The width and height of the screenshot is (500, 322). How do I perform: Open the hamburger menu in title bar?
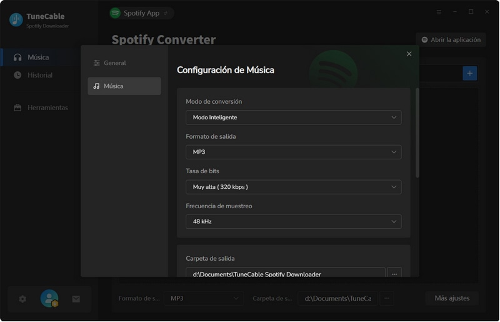pos(439,12)
